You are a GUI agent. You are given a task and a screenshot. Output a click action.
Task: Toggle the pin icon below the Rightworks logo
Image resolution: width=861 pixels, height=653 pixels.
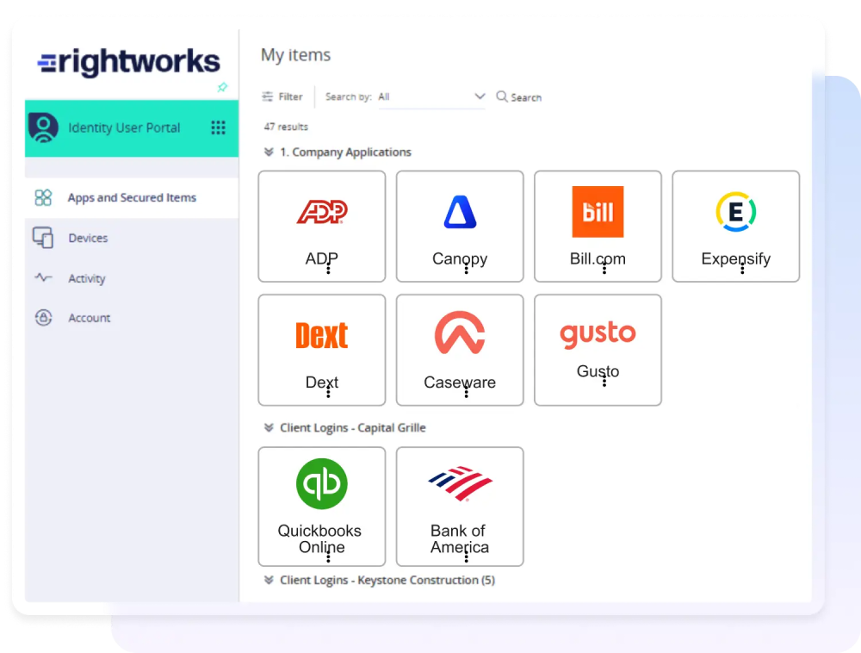[x=223, y=89]
